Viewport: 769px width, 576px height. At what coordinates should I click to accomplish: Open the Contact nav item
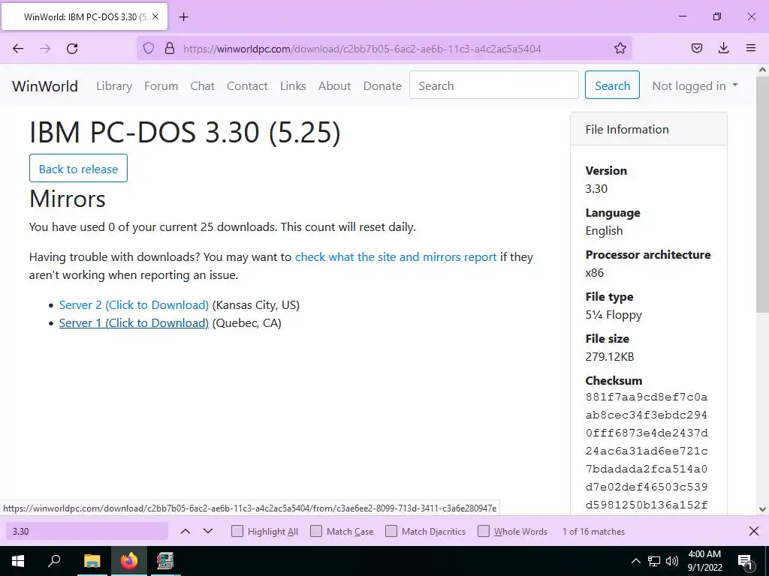tap(247, 85)
